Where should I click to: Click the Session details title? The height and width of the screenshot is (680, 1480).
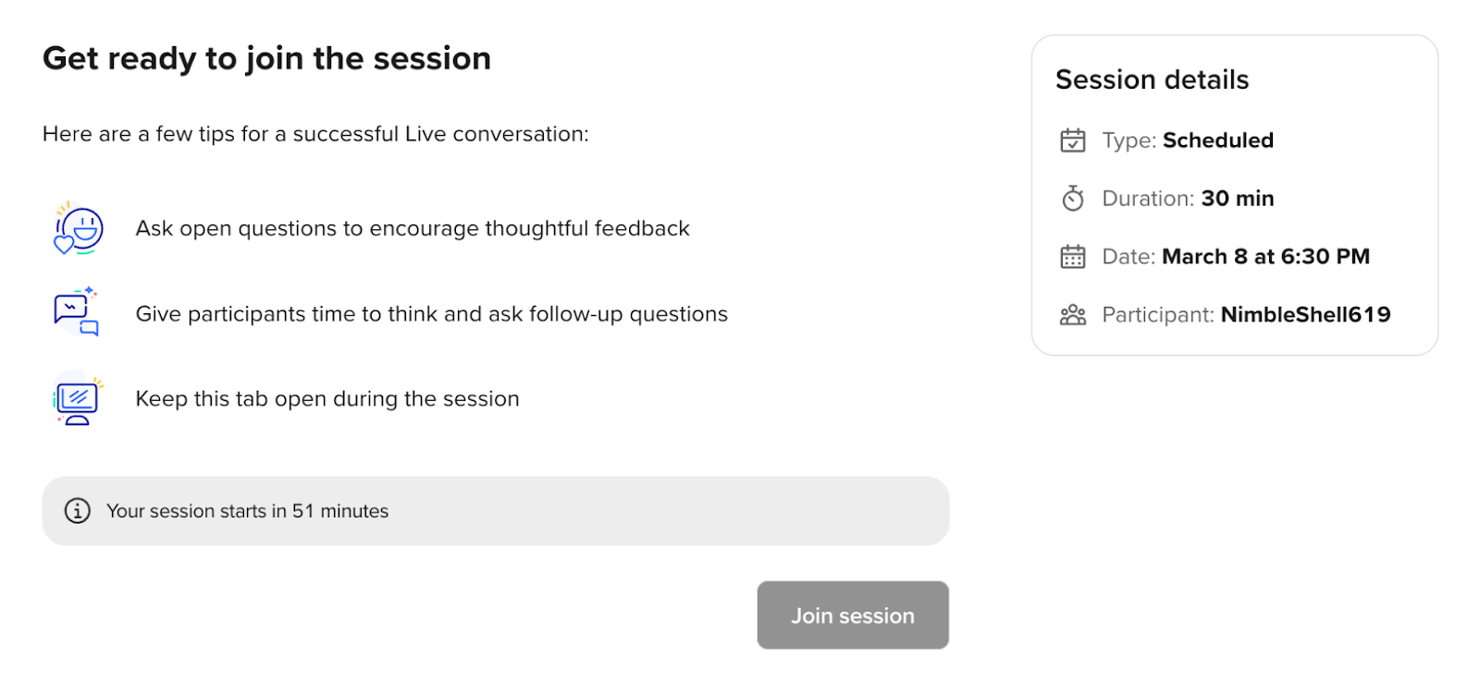[x=1152, y=80]
